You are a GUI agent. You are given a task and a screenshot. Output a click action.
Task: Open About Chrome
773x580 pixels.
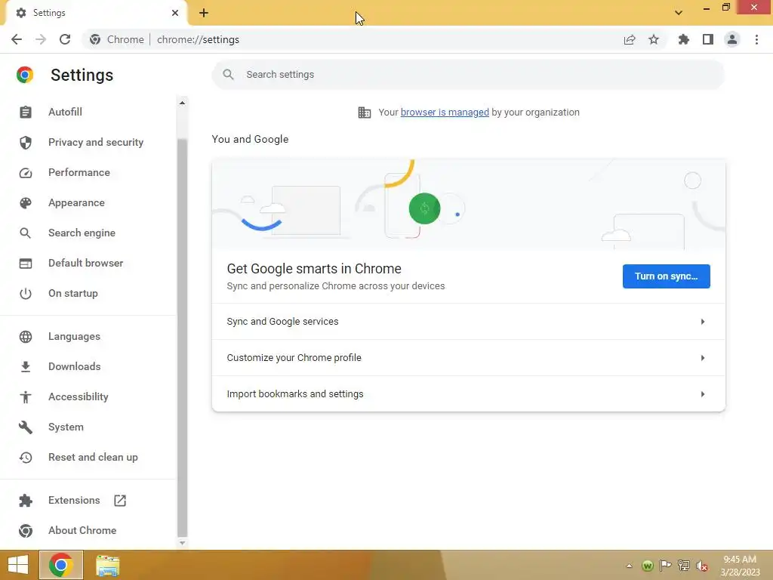coord(82,530)
